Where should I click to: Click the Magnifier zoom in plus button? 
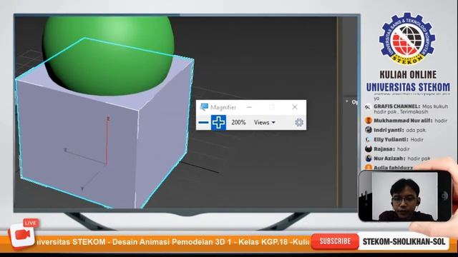click(x=218, y=122)
